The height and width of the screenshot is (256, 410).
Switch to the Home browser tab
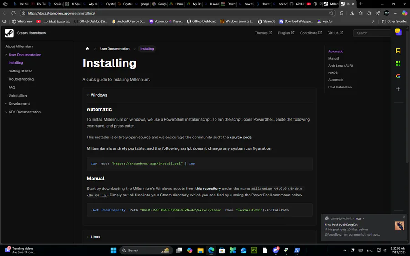[x=176, y=4]
